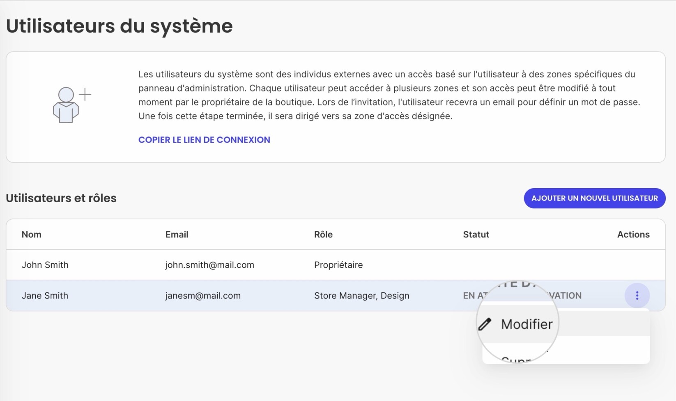The image size is (676, 401).
Task: Click the Nom column header
Action: [x=32, y=235]
